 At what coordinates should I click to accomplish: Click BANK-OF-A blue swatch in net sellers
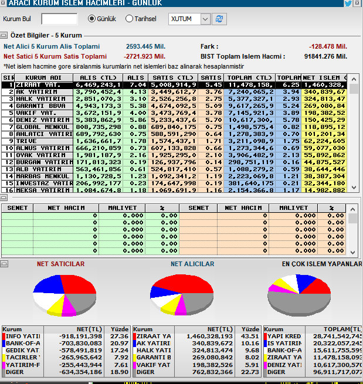point(4,344)
